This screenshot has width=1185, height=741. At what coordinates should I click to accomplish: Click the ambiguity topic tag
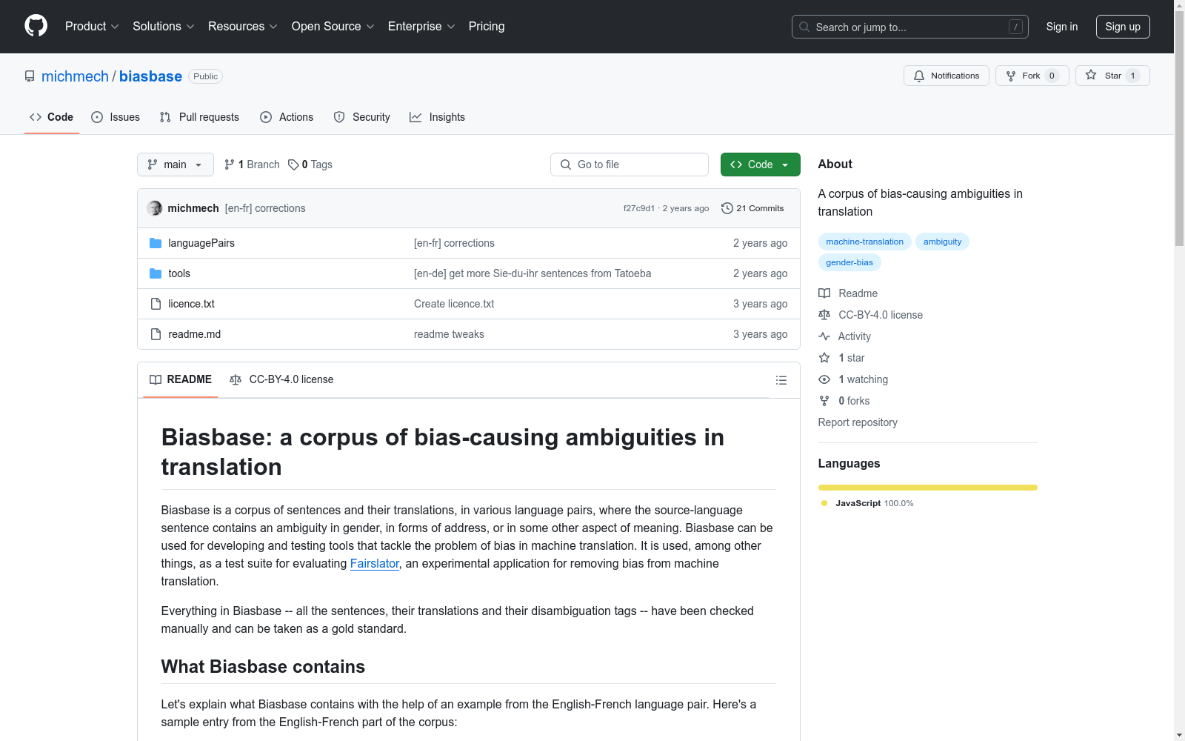click(x=943, y=242)
